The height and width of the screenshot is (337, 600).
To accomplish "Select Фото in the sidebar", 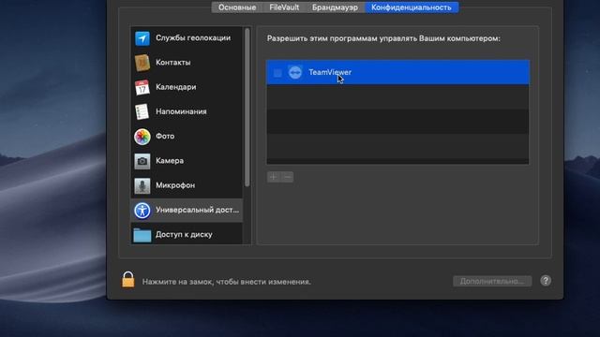I will point(187,137).
